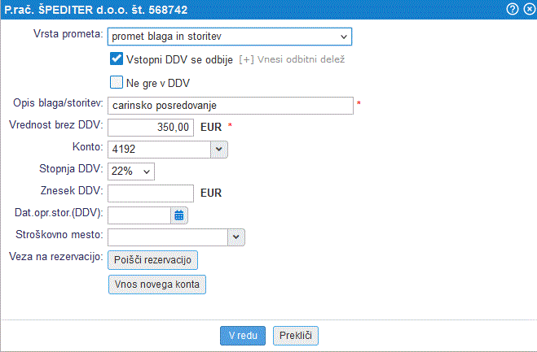Click the 'Vrednost brez DDV' amount field

(x=151, y=128)
